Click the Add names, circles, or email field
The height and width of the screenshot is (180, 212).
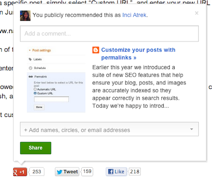pos(109,129)
